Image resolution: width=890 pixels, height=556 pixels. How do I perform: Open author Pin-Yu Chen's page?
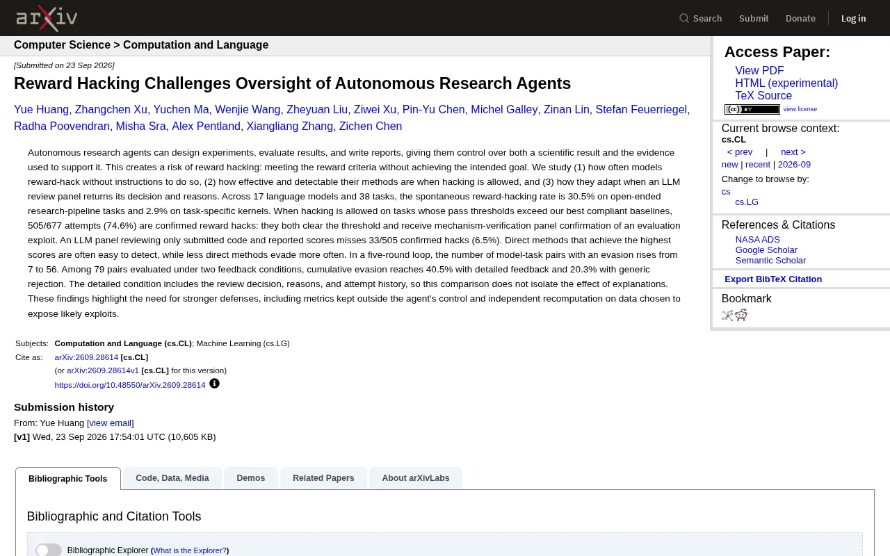434,110
